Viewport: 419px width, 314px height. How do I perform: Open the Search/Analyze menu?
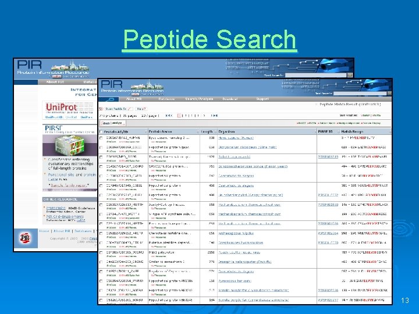[199, 99]
